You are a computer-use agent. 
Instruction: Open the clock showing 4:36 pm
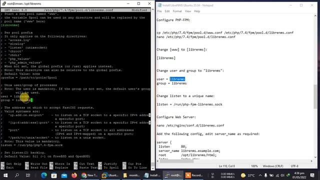point(299,175)
